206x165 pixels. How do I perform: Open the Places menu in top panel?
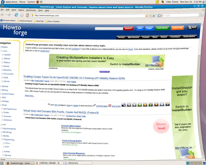tap(22, 2)
